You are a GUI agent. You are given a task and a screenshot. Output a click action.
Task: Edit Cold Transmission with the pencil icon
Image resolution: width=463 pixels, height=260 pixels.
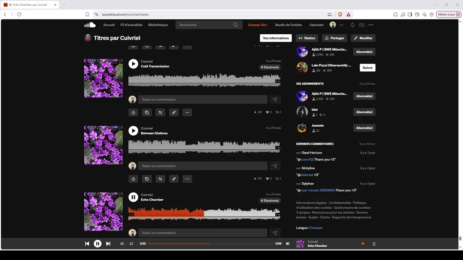pos(174,112)
